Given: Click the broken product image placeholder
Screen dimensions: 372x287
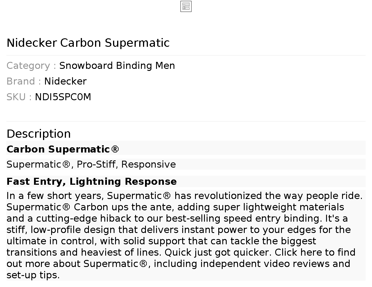Looking at the screenshot, I should [186, 6].
